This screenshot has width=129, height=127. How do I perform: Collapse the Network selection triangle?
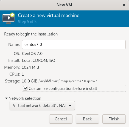6,98
